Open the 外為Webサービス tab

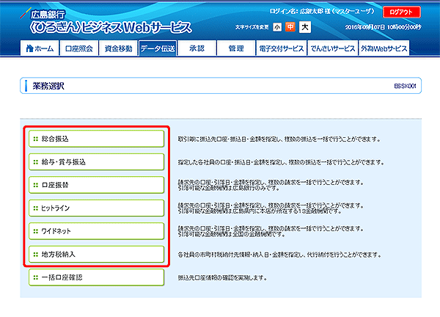(384, 48)
